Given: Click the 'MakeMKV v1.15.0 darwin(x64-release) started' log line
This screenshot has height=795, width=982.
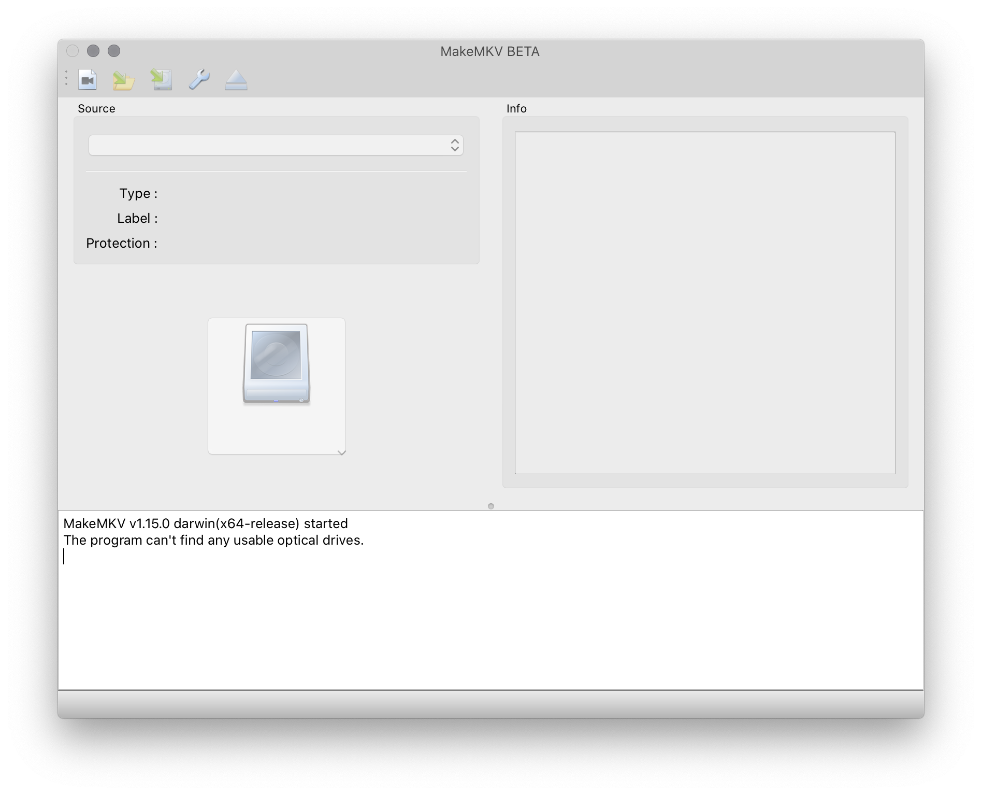Looking at the screenshot, I should (x=206, y=523).
